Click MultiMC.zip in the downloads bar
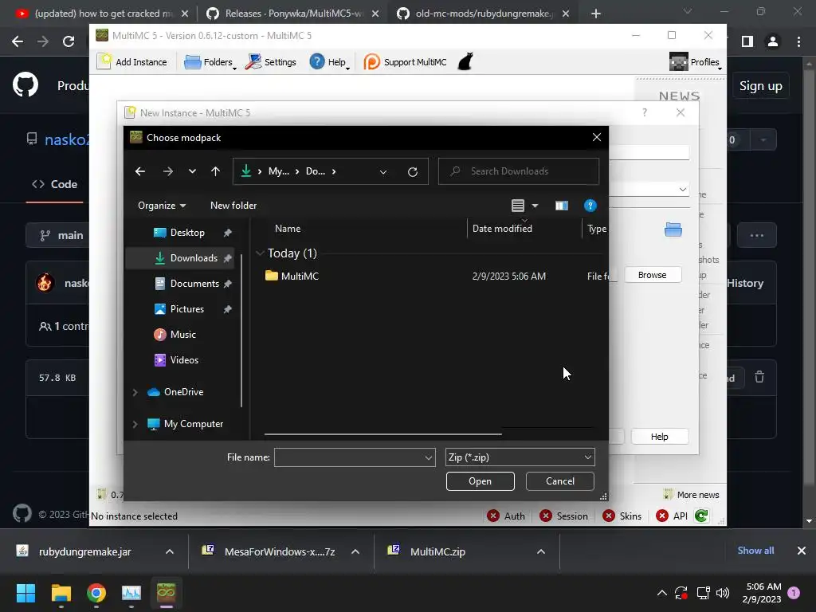The height and width of the screenshot is (612, 816). pyautogui.click(x=437, y=551)
